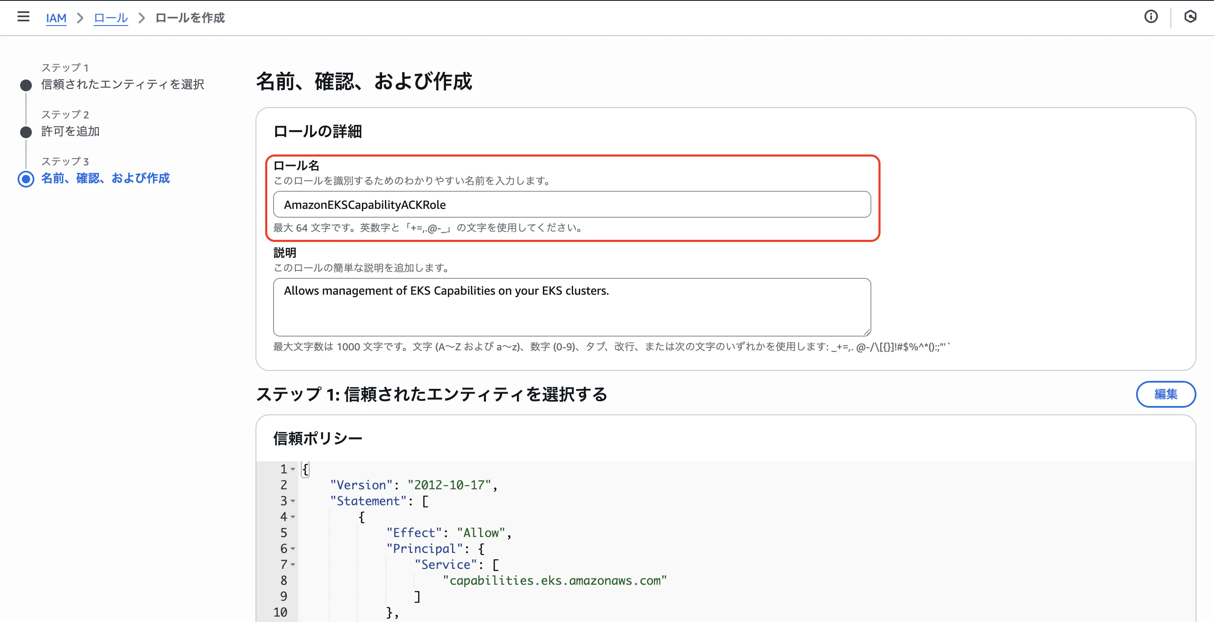The width and height of the screenshot is (1214, 622).
Task: Open the navigation hamburger menu
Action: (x=23, y=17)
